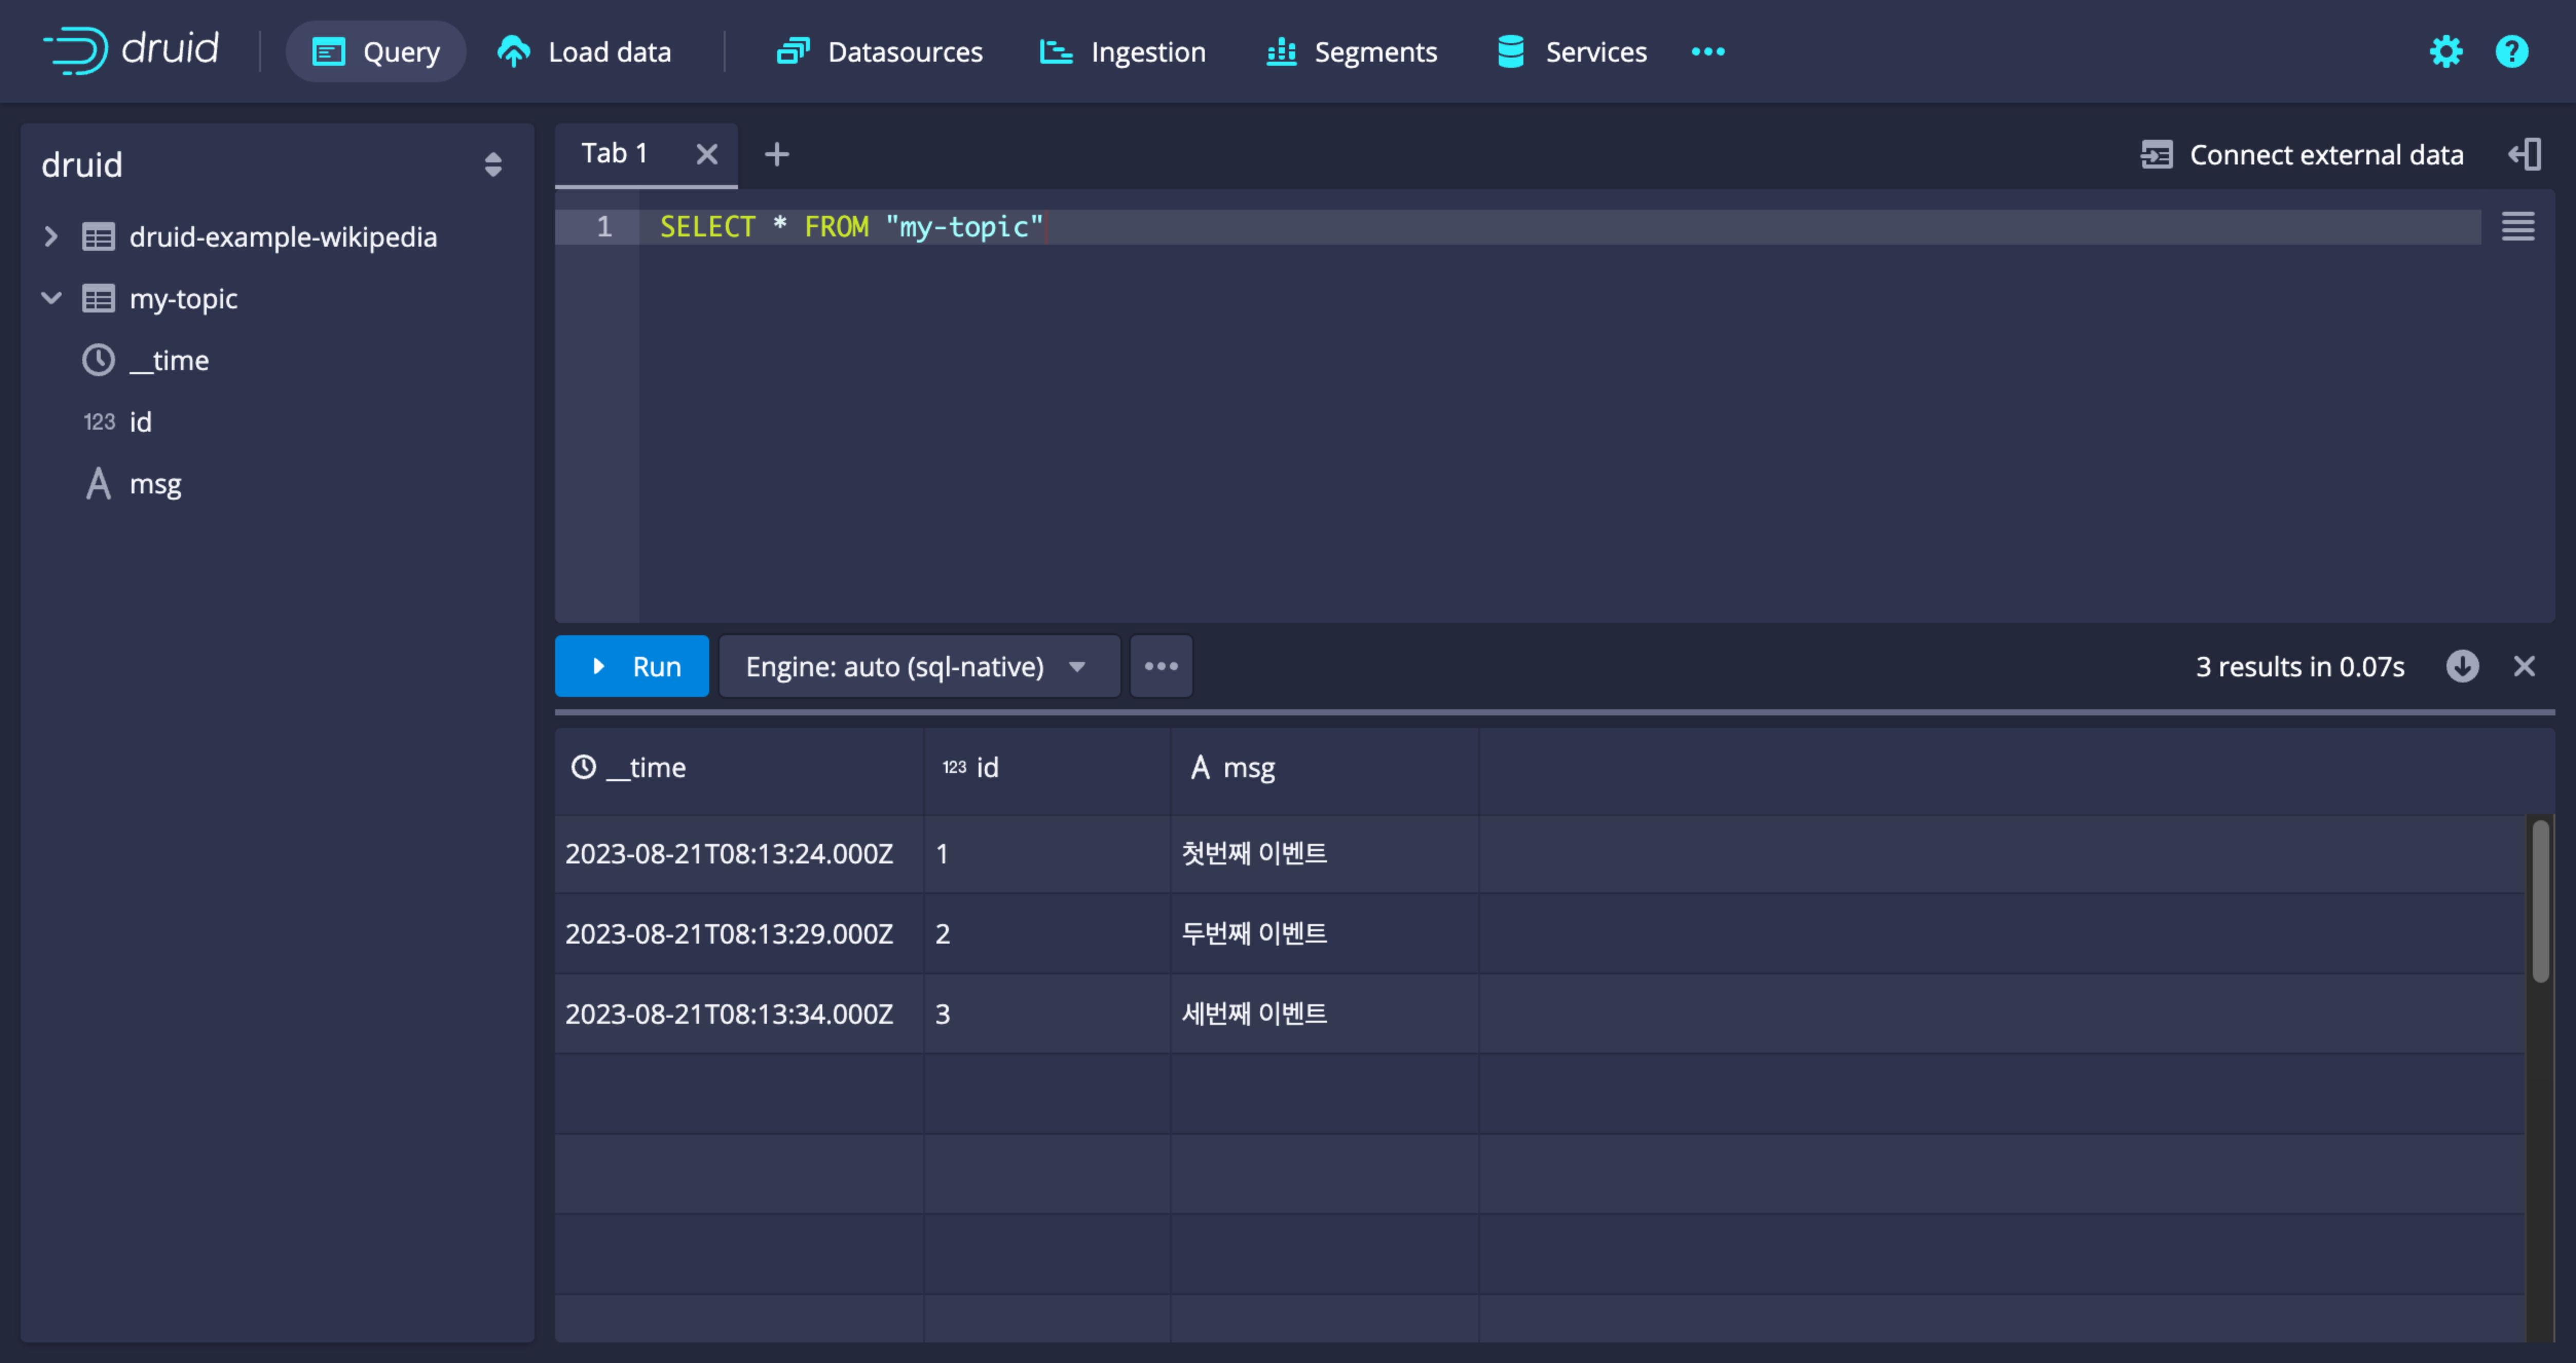
Task: Click the clock icon beside __time in tree
Action: pyautogui.click(x=98, y=360)
